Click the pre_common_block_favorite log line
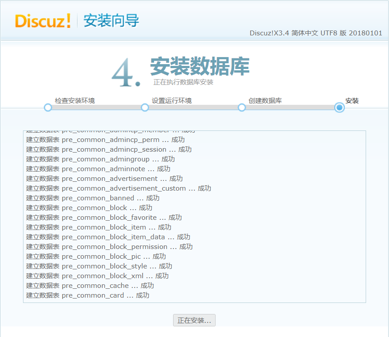This screenshot has height=337, width=390. (x=104, y=217)
